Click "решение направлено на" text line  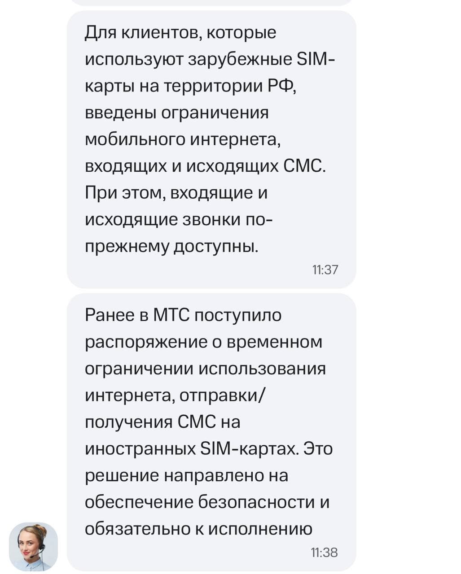coord(186,475)
